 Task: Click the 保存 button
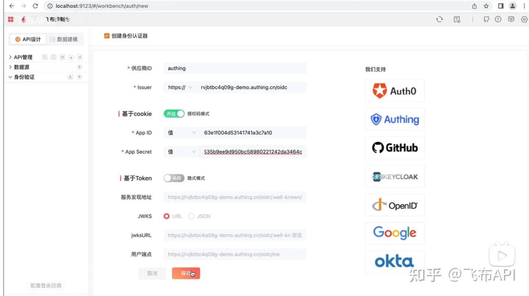point(186,273)
